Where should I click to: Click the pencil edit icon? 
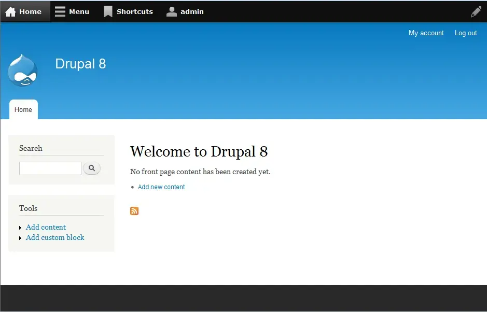point(475,11)
